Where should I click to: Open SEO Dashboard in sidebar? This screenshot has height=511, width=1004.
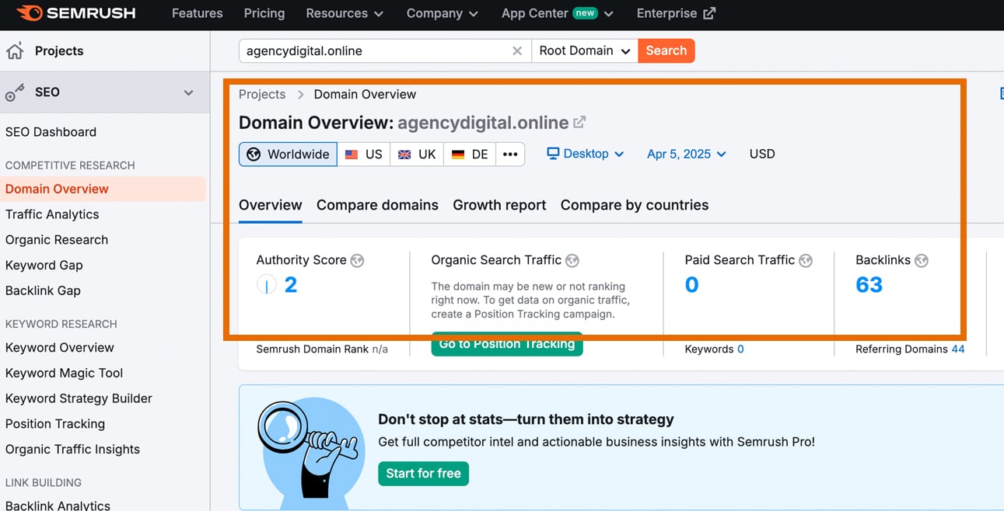(51, 132)
